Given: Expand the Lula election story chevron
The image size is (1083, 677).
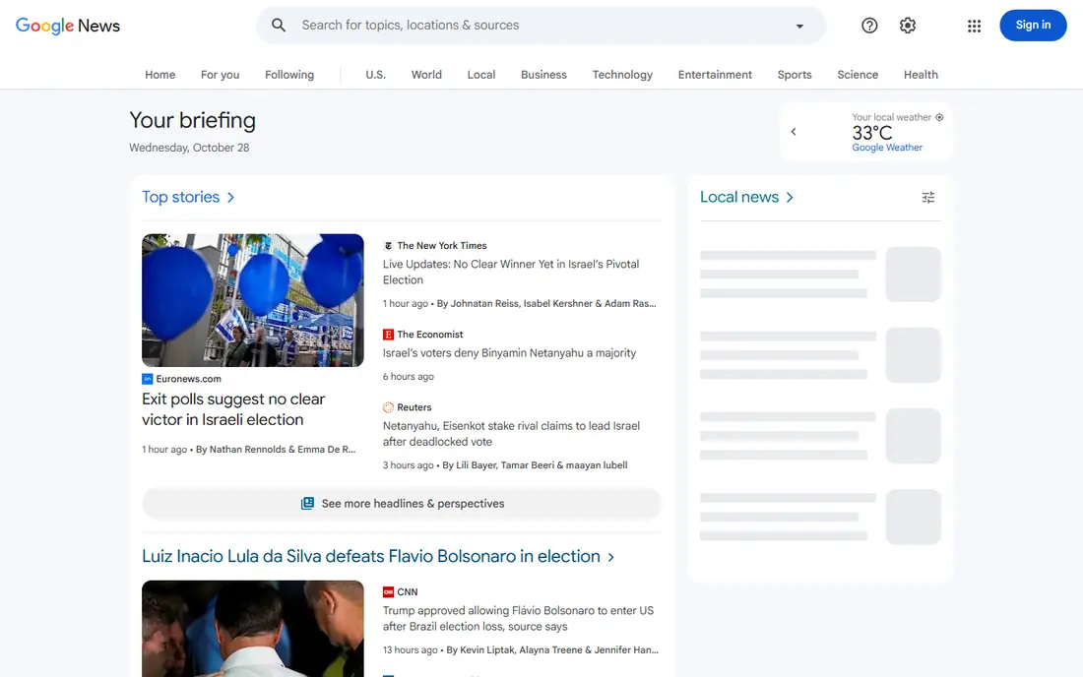Looking at the screenshot, I should pos(610,557).
